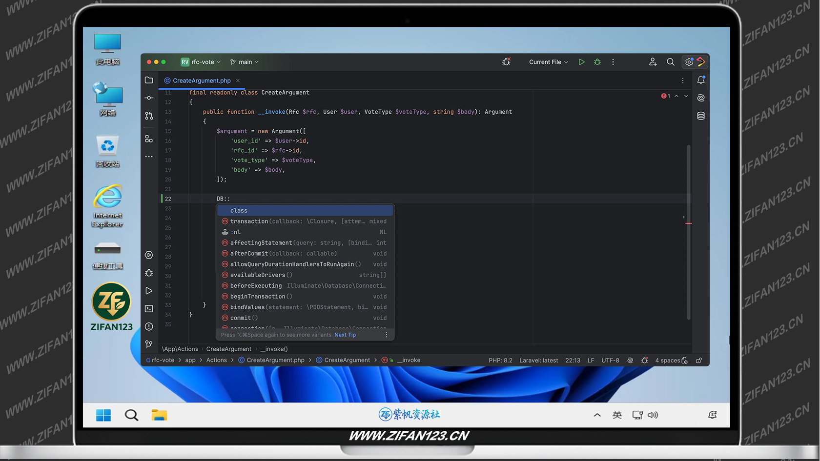Open the Run tool window in left sidebar
This screenshot has height=461, width=820.
149,291
